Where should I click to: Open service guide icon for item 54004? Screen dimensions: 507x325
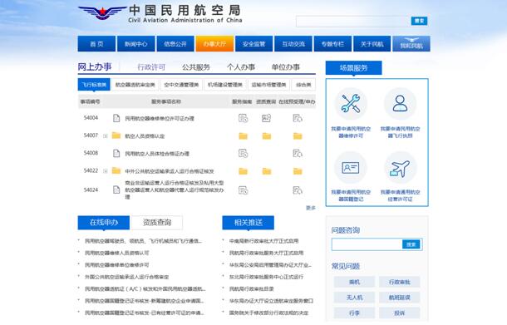point(243,118)
